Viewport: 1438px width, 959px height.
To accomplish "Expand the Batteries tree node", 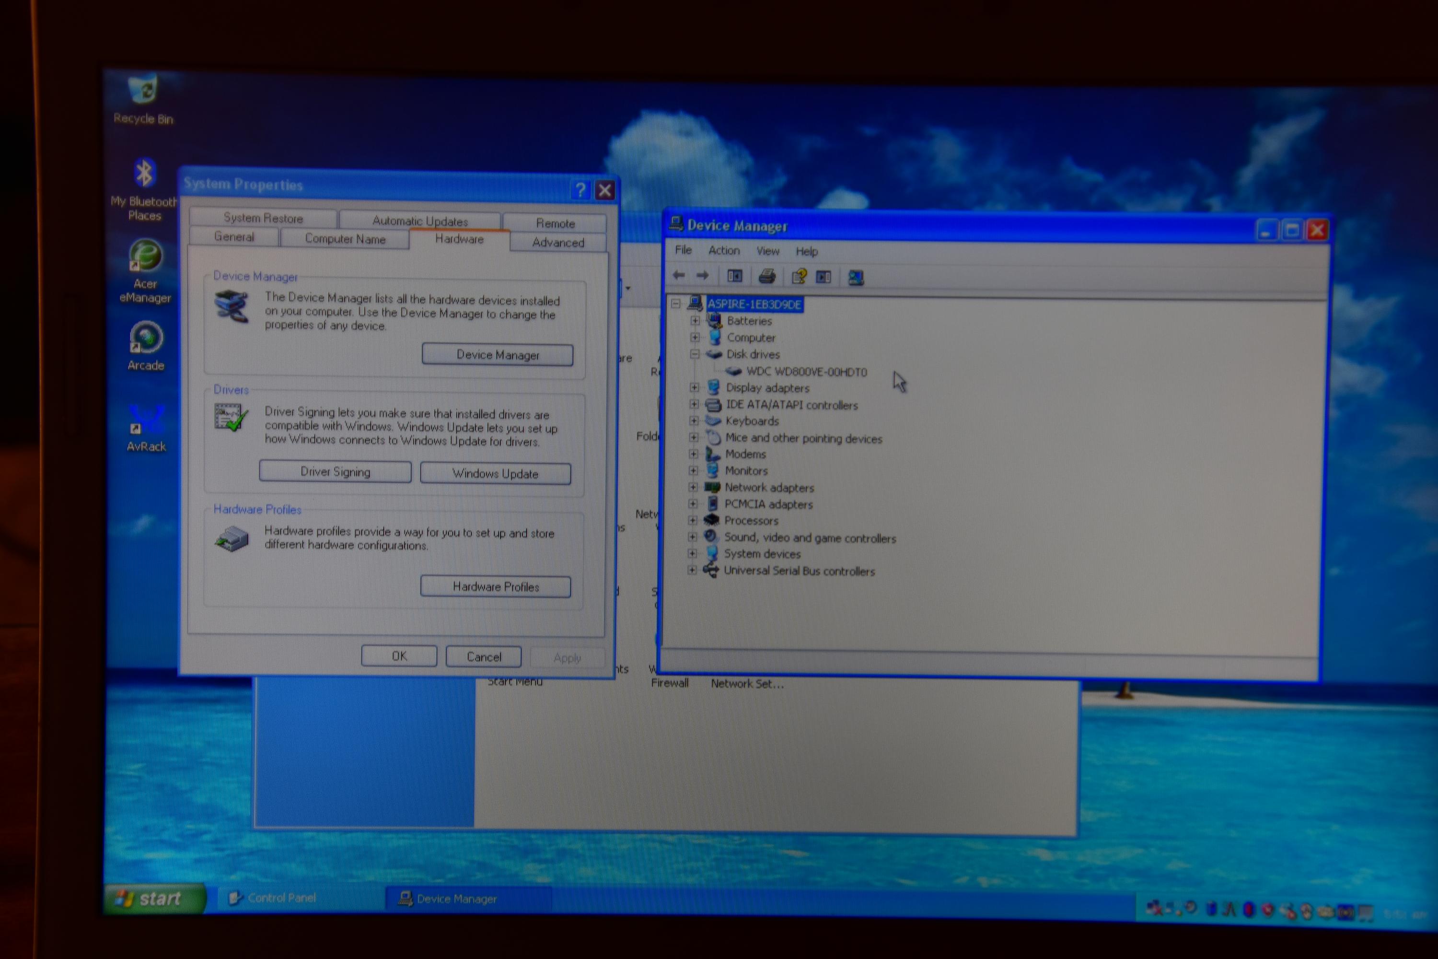I will (695, 320).
